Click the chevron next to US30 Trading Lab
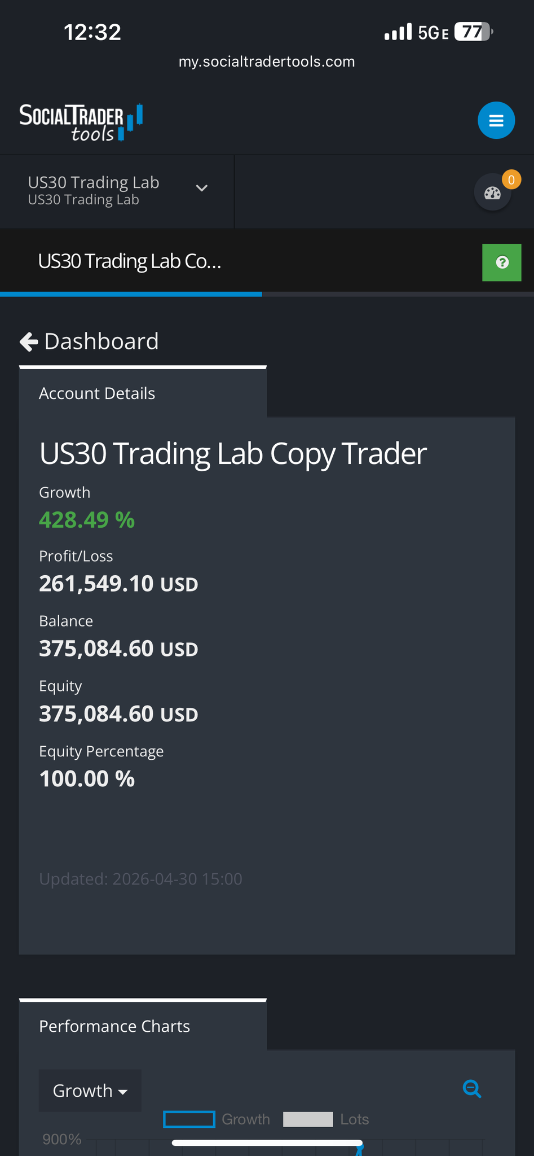Image resolution: width=534 pixels, height=1156 pixels. coord(201,188)
